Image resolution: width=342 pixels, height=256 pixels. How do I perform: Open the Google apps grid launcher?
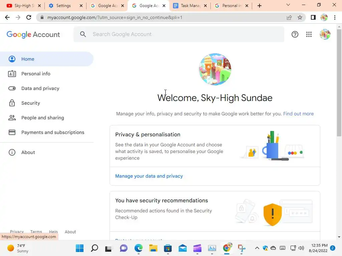[309, 34]
